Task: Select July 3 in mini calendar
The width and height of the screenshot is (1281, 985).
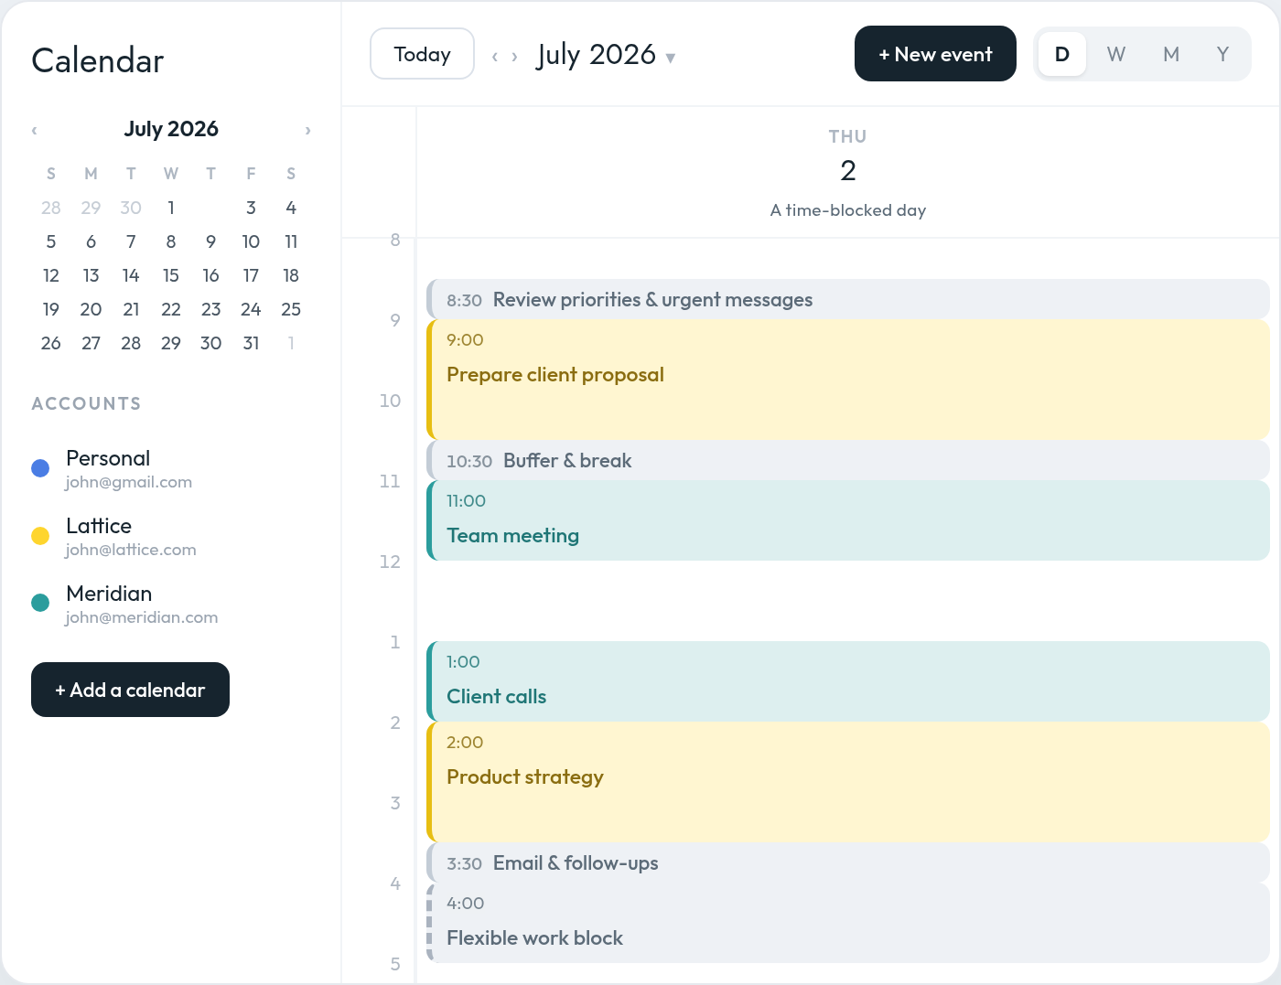Action: coord(251,208)
